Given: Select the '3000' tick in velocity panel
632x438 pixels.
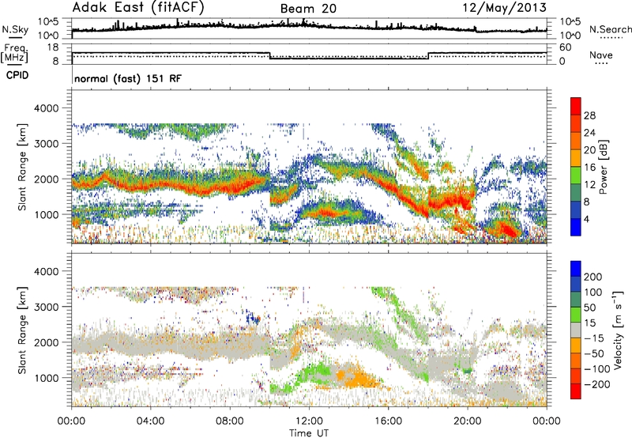Looking at the screenshot, I should pyautogui.click(x=47, y=307).
